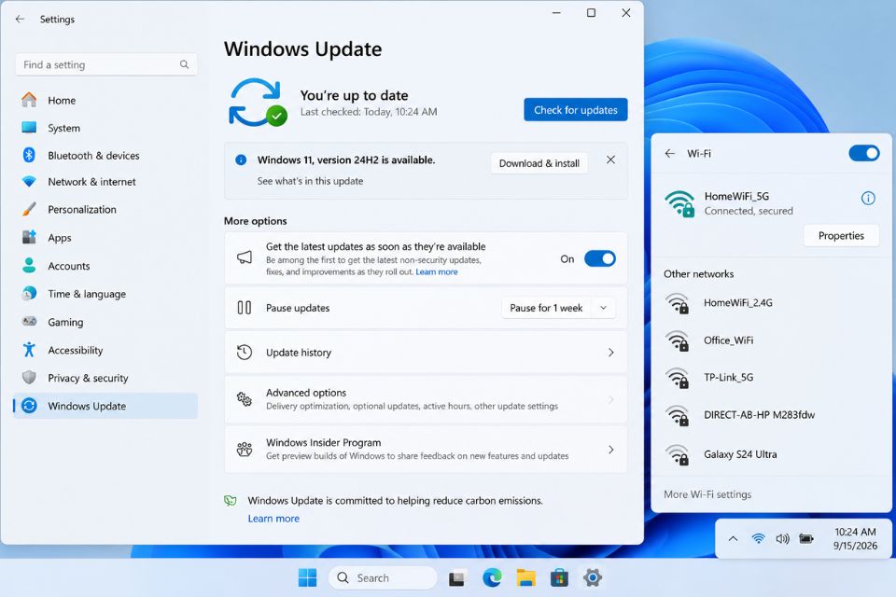
Task: Click Learn more under carbon emissions
Action: click(273, 519)
